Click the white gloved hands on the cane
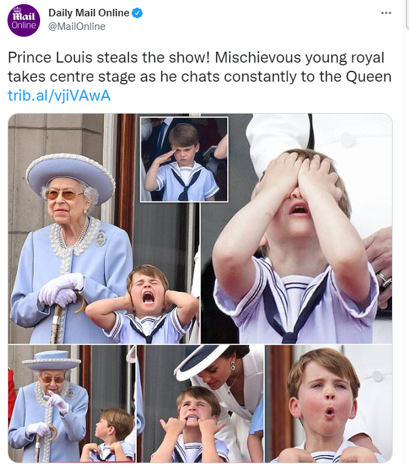This screenshot has width=409, height=466. (x=62, y=290)
